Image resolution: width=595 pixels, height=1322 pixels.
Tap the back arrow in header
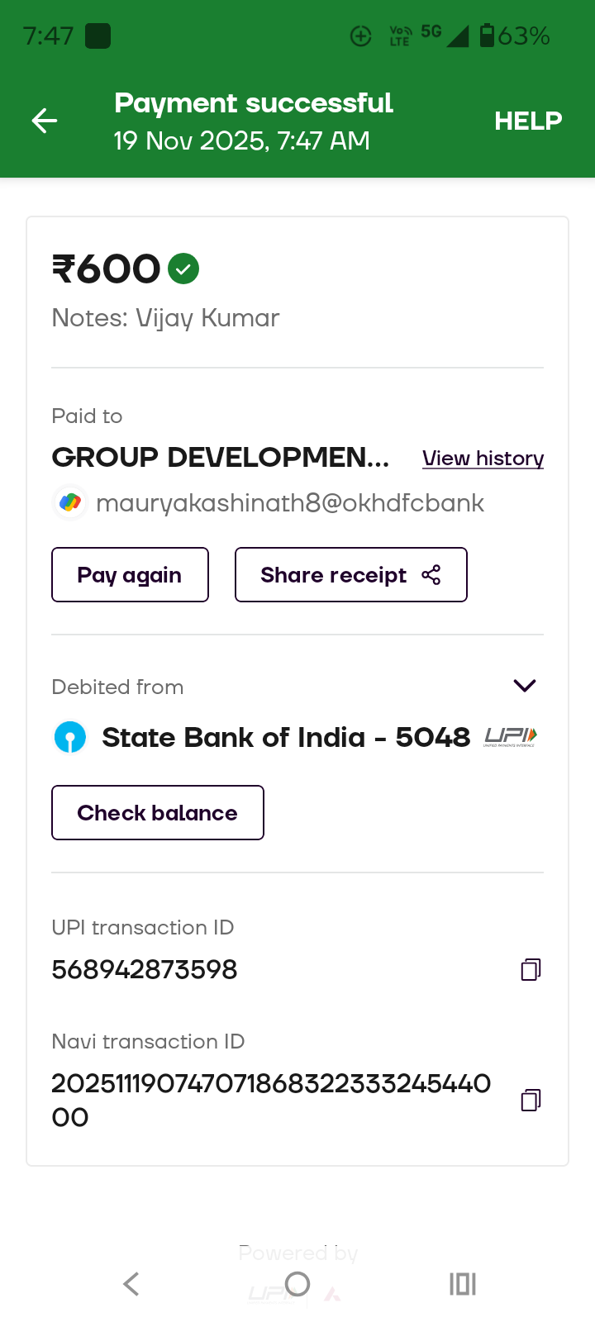pos(45,121)
